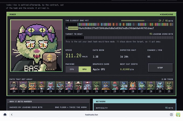Click the 2.3B TRIED counter
Screen dimensions: 183x121
click(x=167, y=79)
